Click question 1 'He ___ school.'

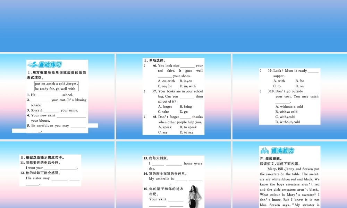50,95
